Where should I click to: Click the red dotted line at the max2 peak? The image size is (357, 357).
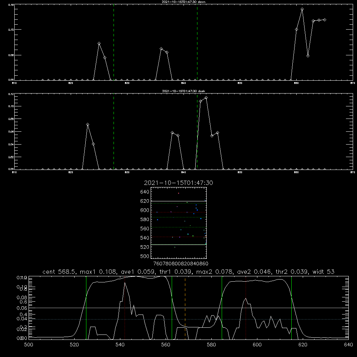[x=246, y=308]
